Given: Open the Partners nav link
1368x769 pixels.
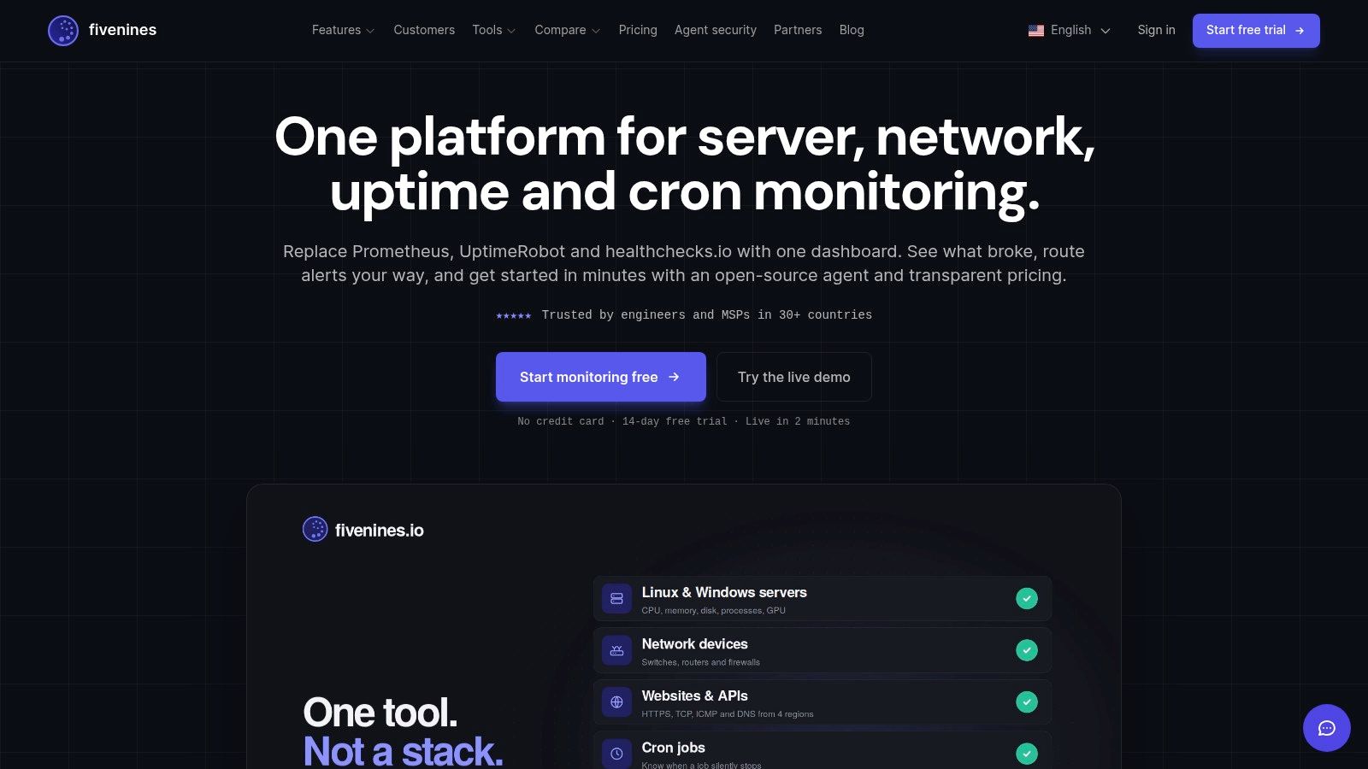Looking at the screenshot, I should [798, 30].
